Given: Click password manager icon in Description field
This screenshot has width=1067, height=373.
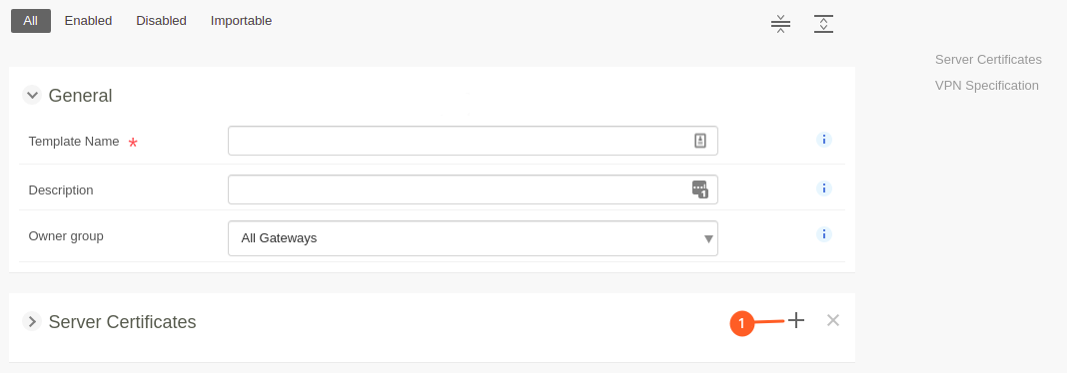Looking at the screenshot, I should tap(700, 188).
